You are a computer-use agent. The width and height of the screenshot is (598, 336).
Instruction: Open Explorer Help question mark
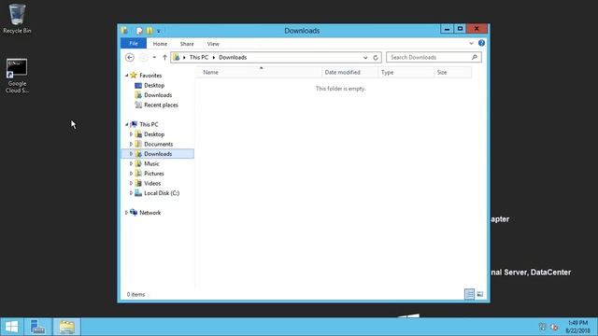click(x=481, y=43)
